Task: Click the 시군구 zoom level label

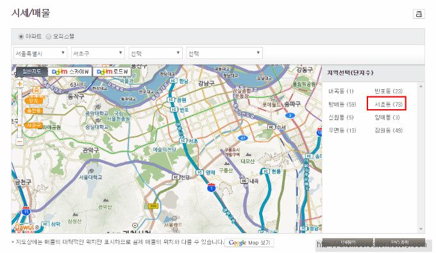Action: click(33, 125)
